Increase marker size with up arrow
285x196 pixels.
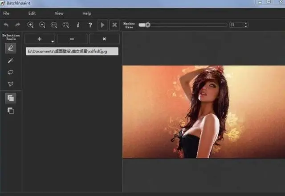pyautogui.click(x=246, y=24)
